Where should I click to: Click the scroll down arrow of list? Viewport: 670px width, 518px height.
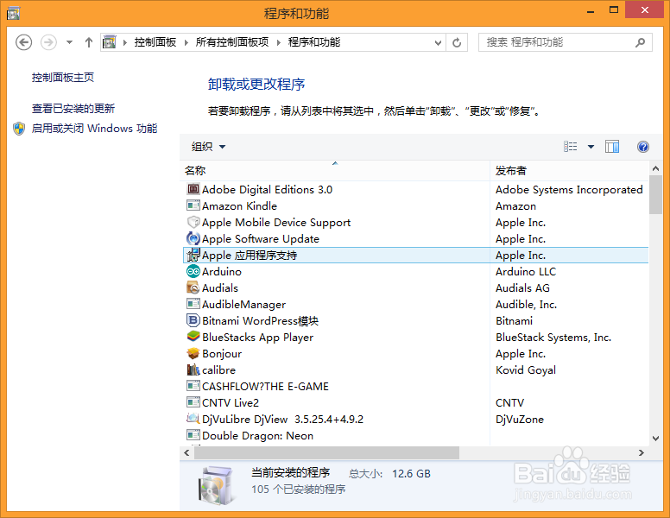(x=655, y=438)
